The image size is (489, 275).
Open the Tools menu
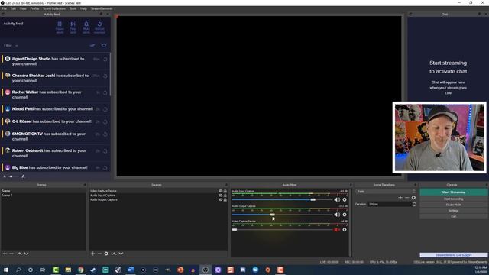coord(73,8)
